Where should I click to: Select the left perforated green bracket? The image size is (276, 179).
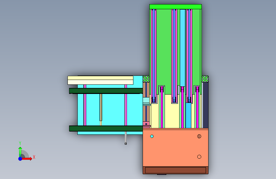[x=146, y=79]
